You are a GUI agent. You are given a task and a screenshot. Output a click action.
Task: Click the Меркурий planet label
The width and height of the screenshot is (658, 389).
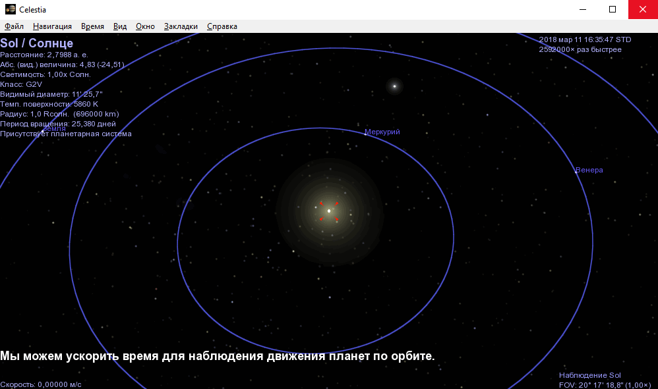point(382,132)
